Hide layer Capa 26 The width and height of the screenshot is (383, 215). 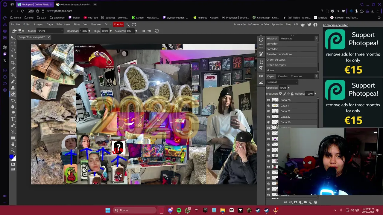[268, 100]
